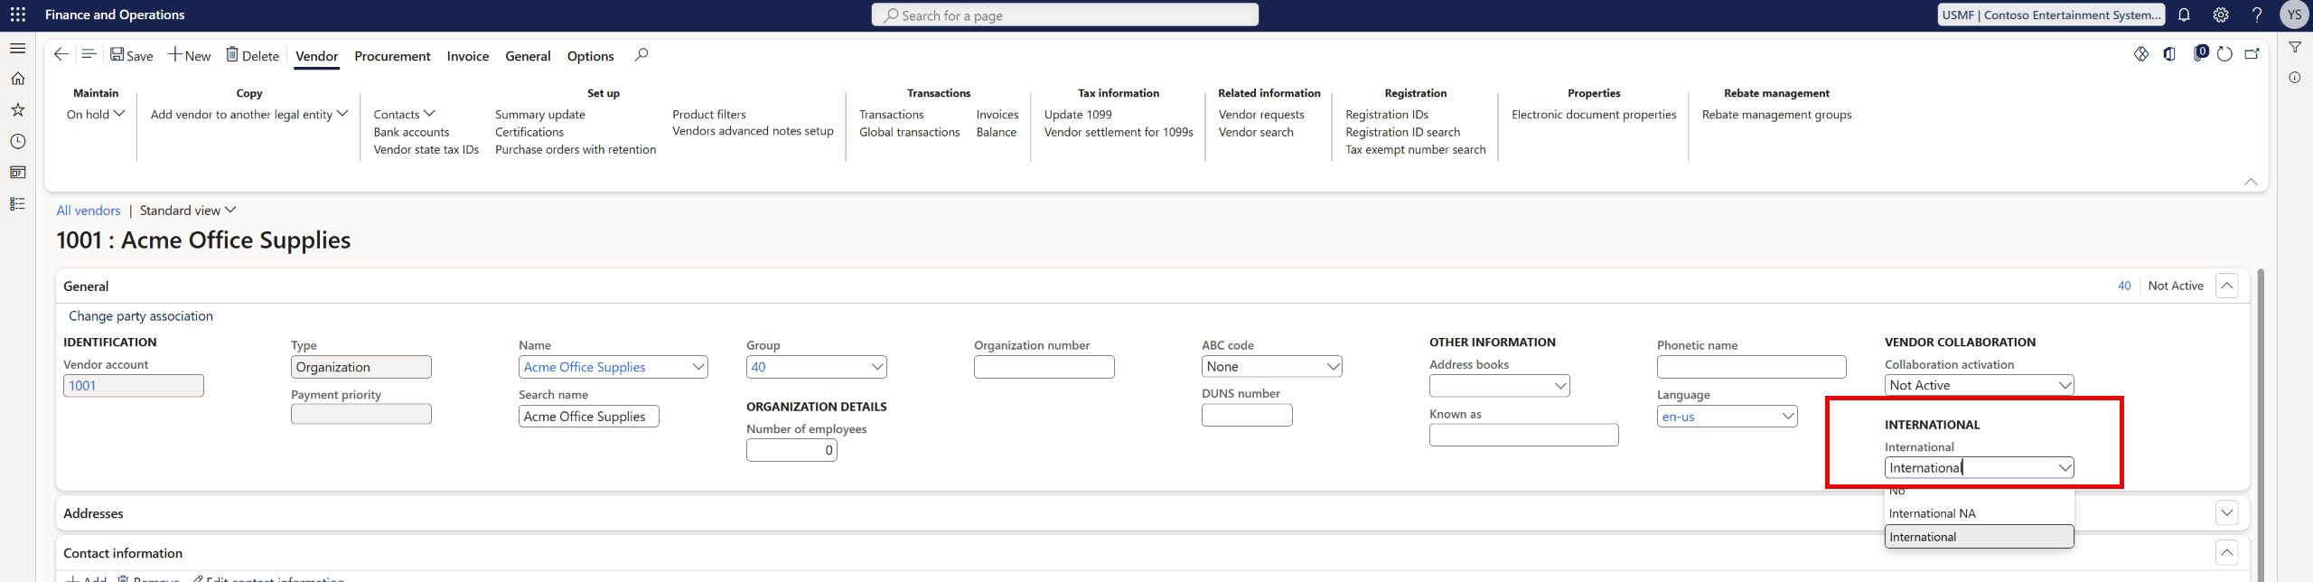
Task: Click the Home icon in left sidebar
Action: click(18, 79)
